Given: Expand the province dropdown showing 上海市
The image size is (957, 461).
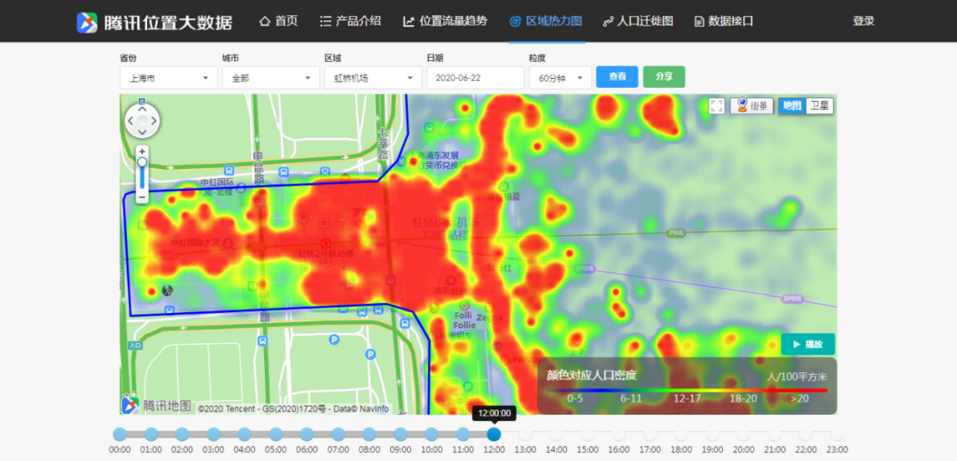Looking at the screenshot, I should [x=168, y=78].
